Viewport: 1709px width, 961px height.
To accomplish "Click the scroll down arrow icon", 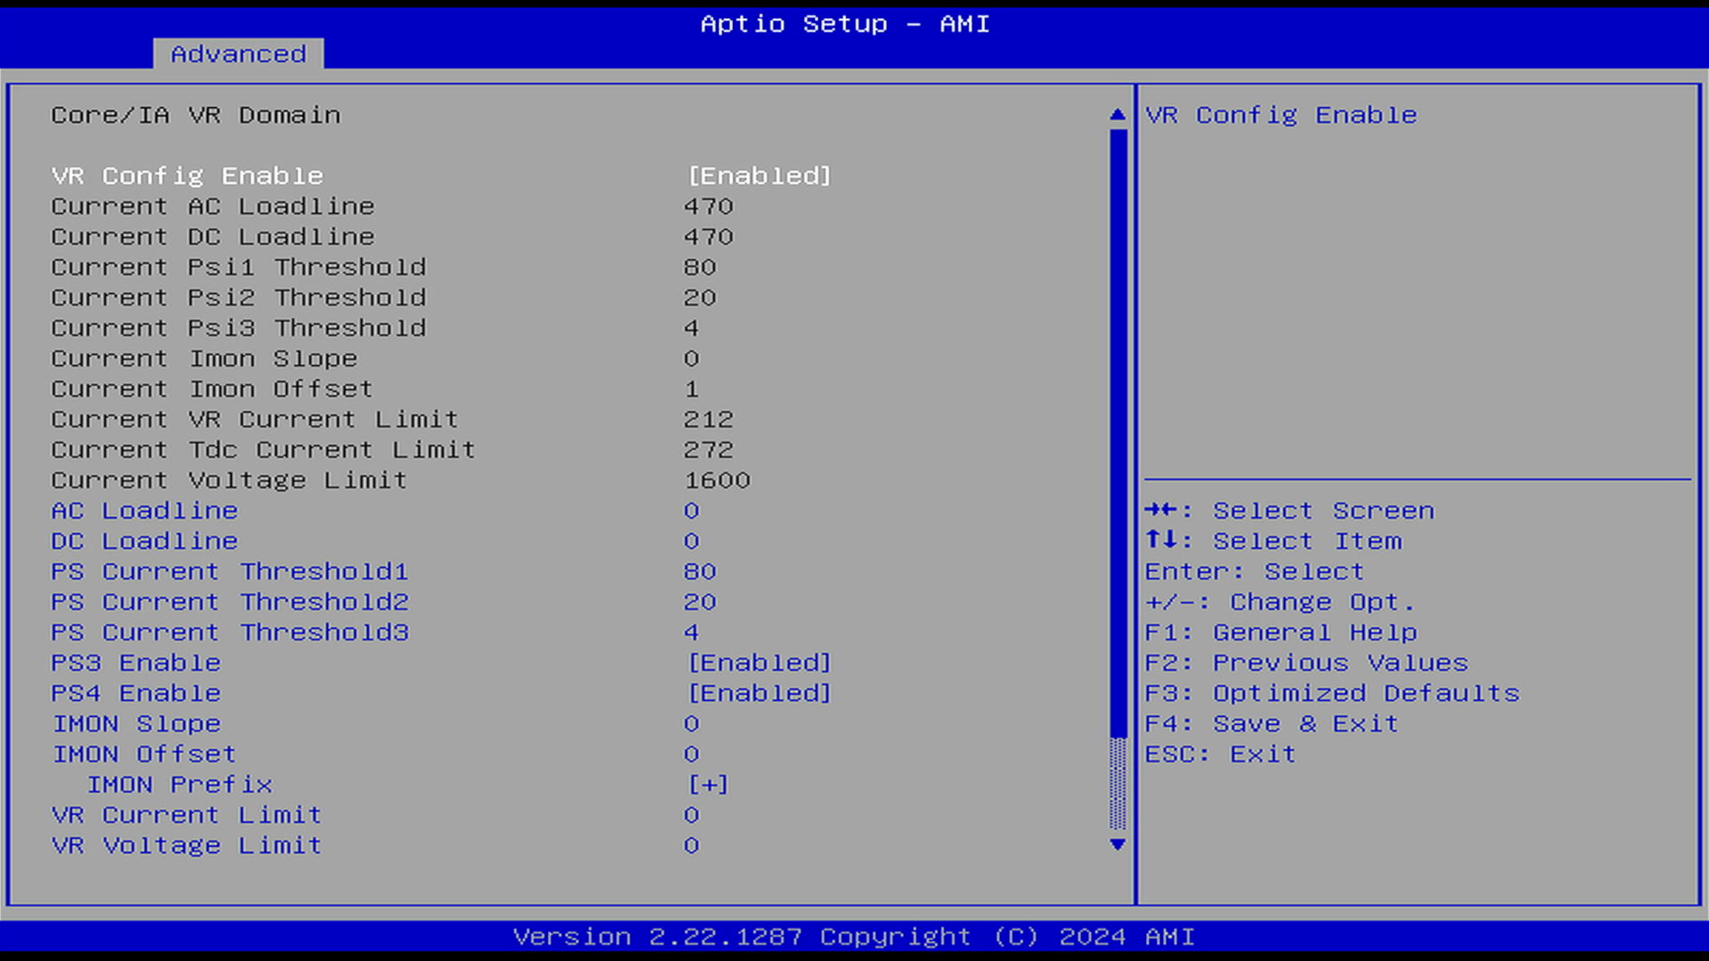I will click(1117, 844).
